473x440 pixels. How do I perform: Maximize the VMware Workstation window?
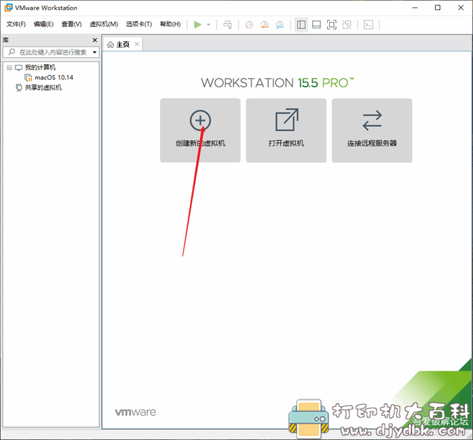[438, 8]
